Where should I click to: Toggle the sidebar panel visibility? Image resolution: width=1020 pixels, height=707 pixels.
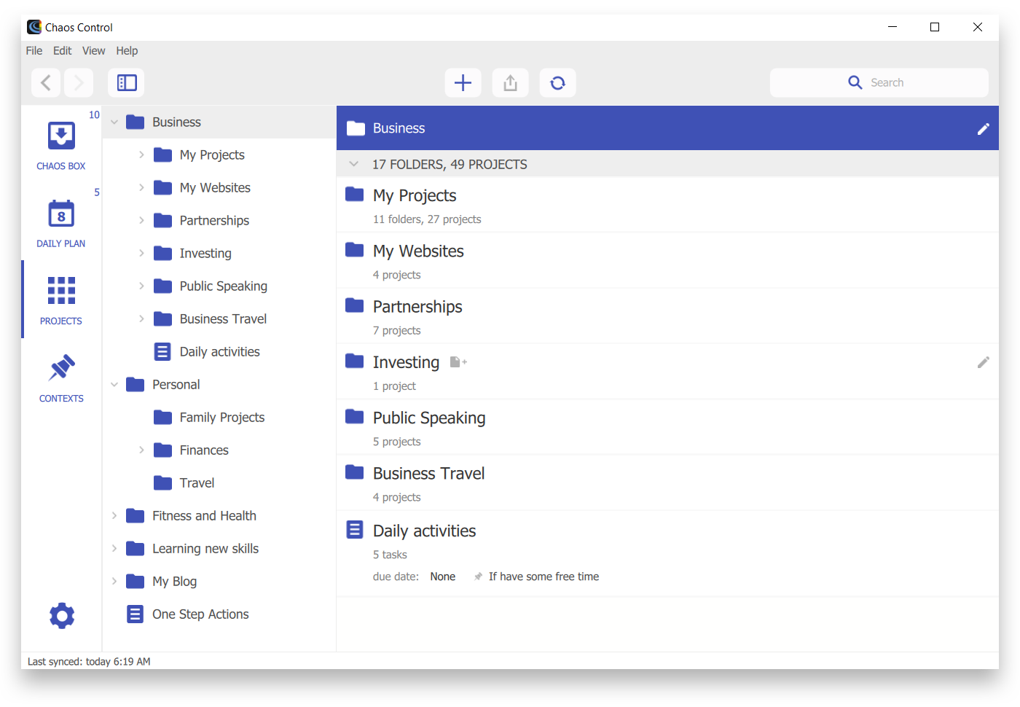point(127,83)
